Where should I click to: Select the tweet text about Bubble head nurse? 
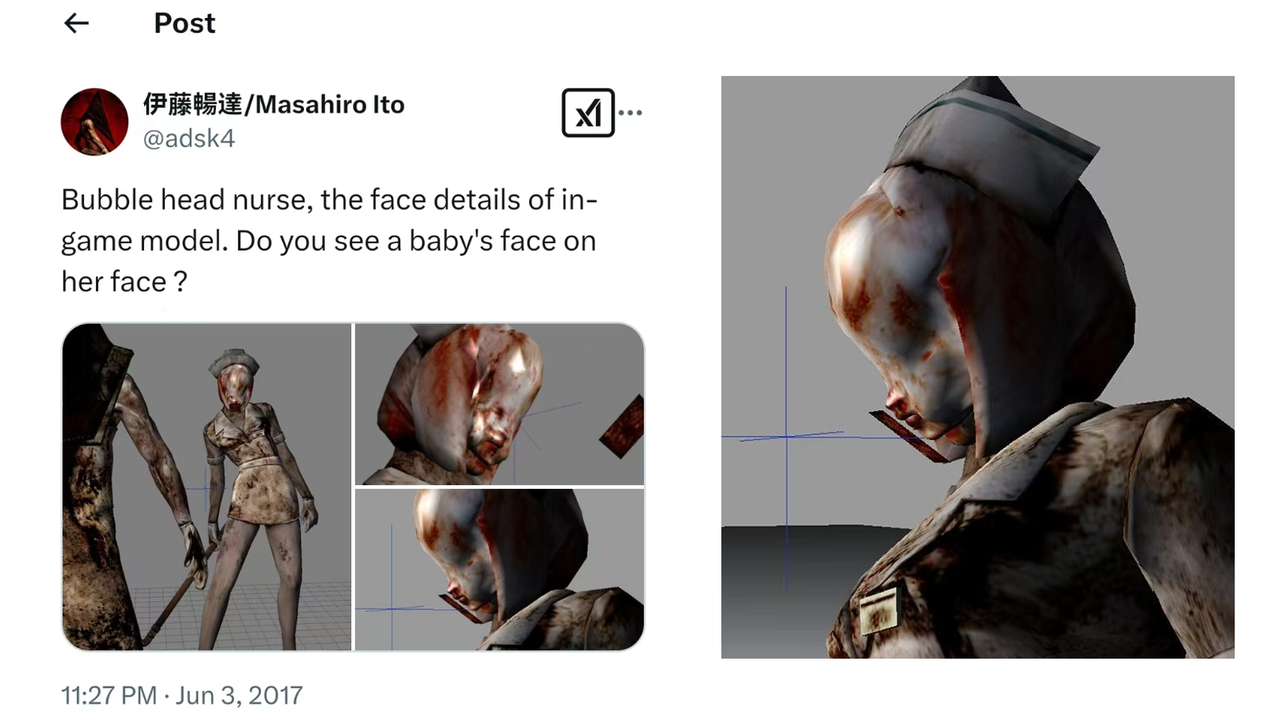(329, 241)
